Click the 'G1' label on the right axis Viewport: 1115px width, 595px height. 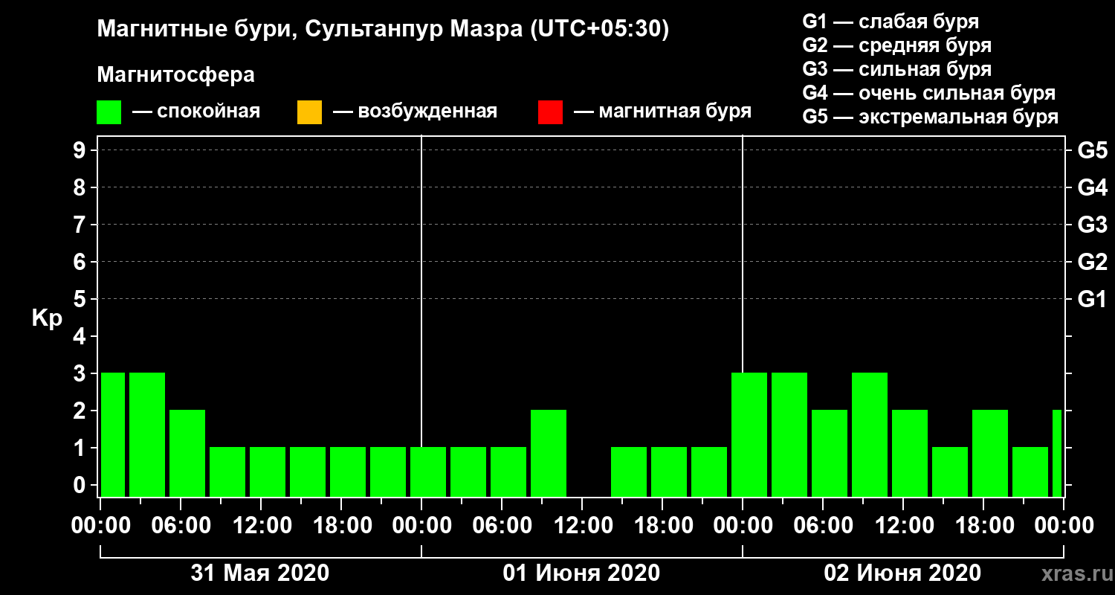[x=1092, y=299]
